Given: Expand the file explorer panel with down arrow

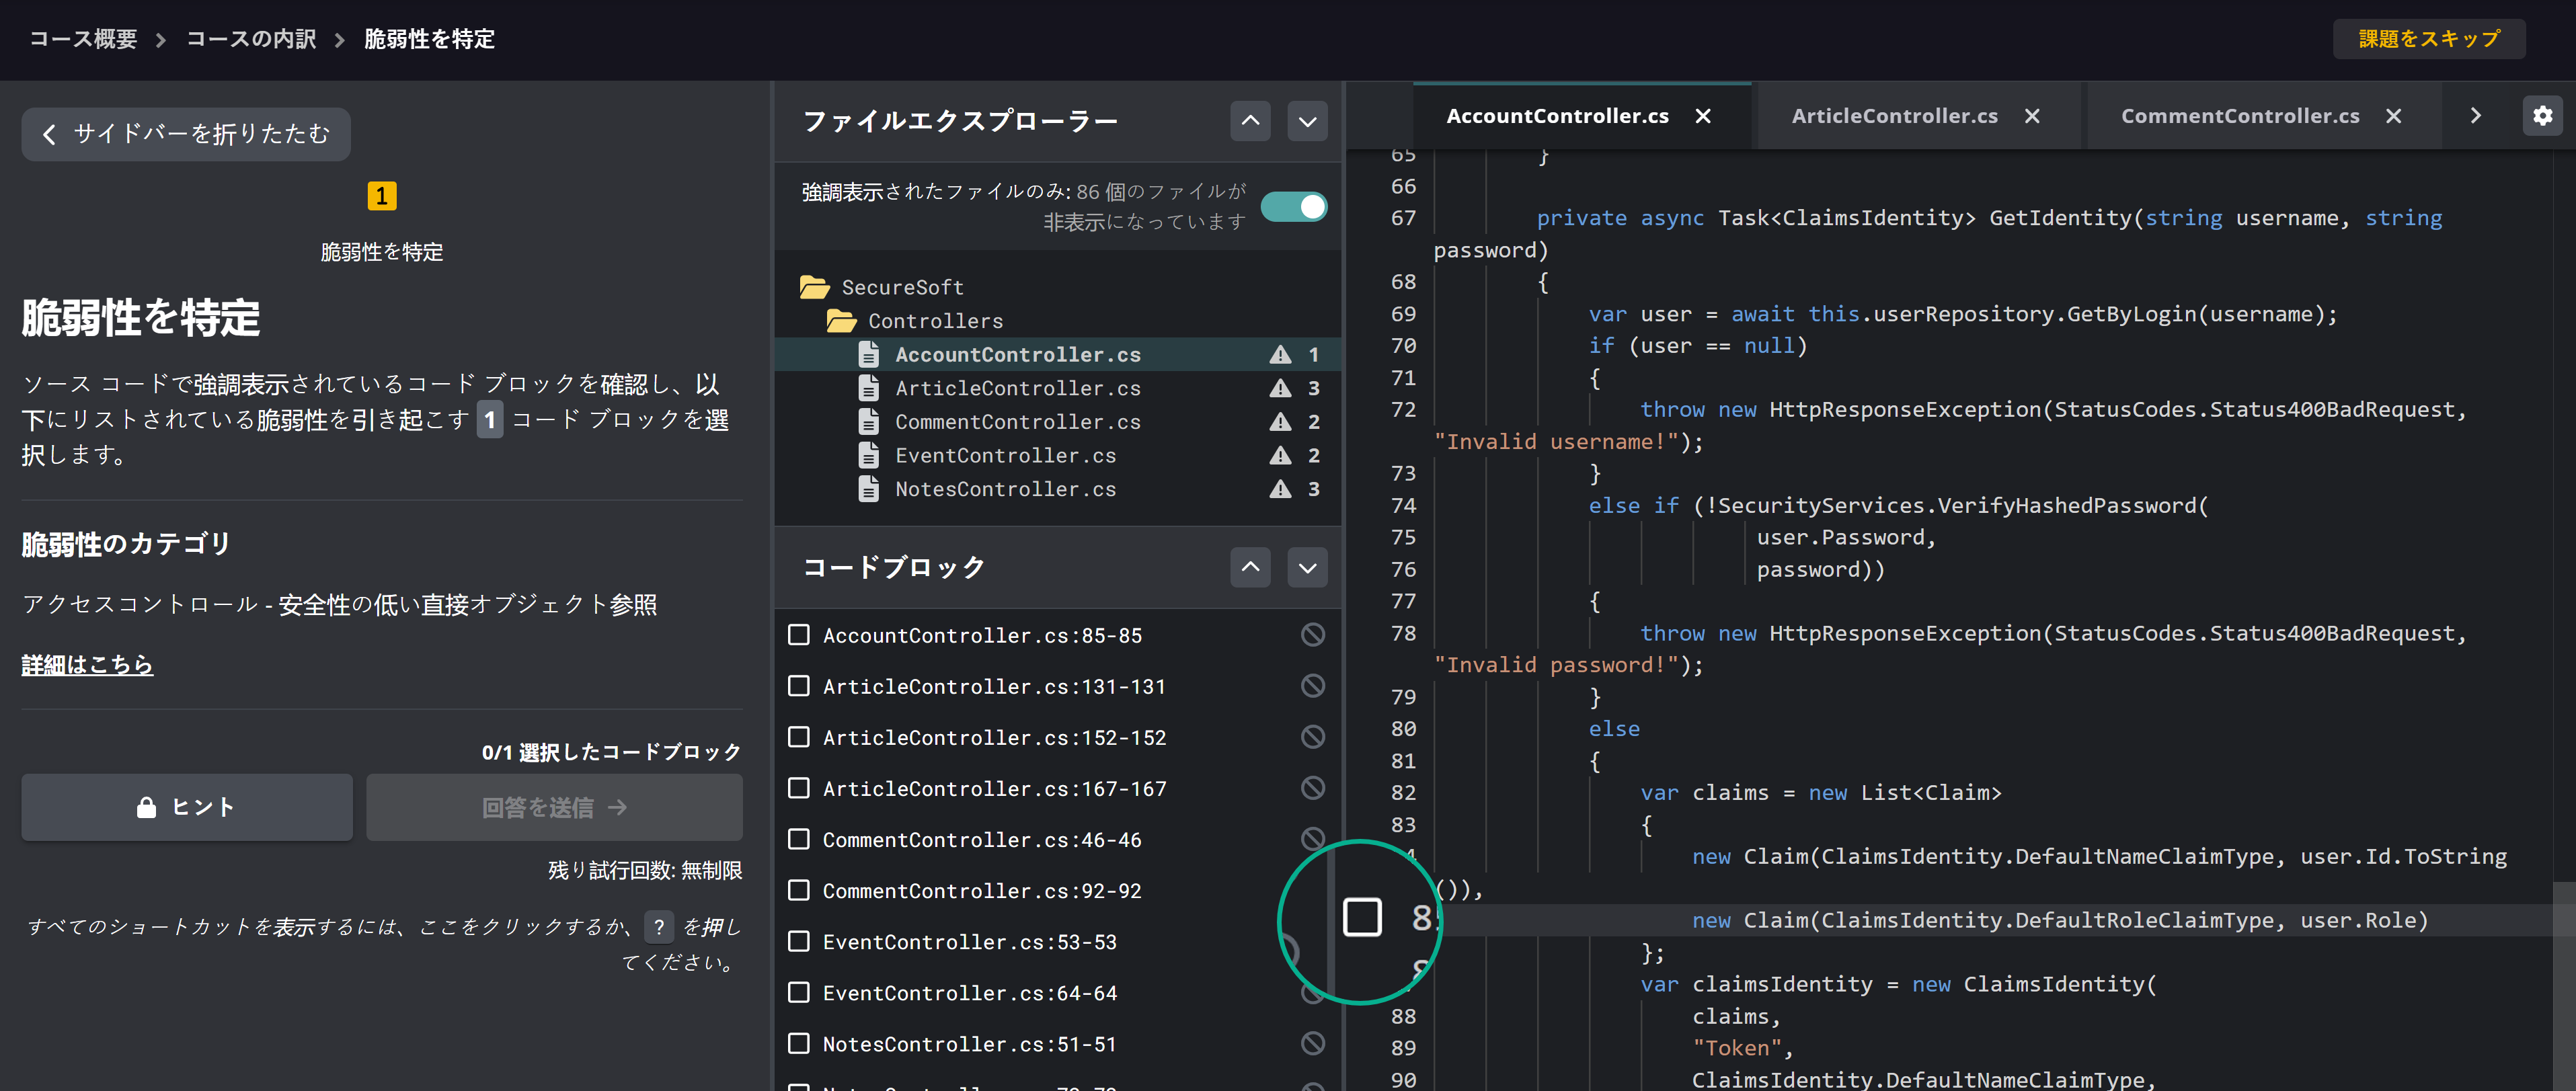Looking at the screenshot, I should click(1307, 121).
